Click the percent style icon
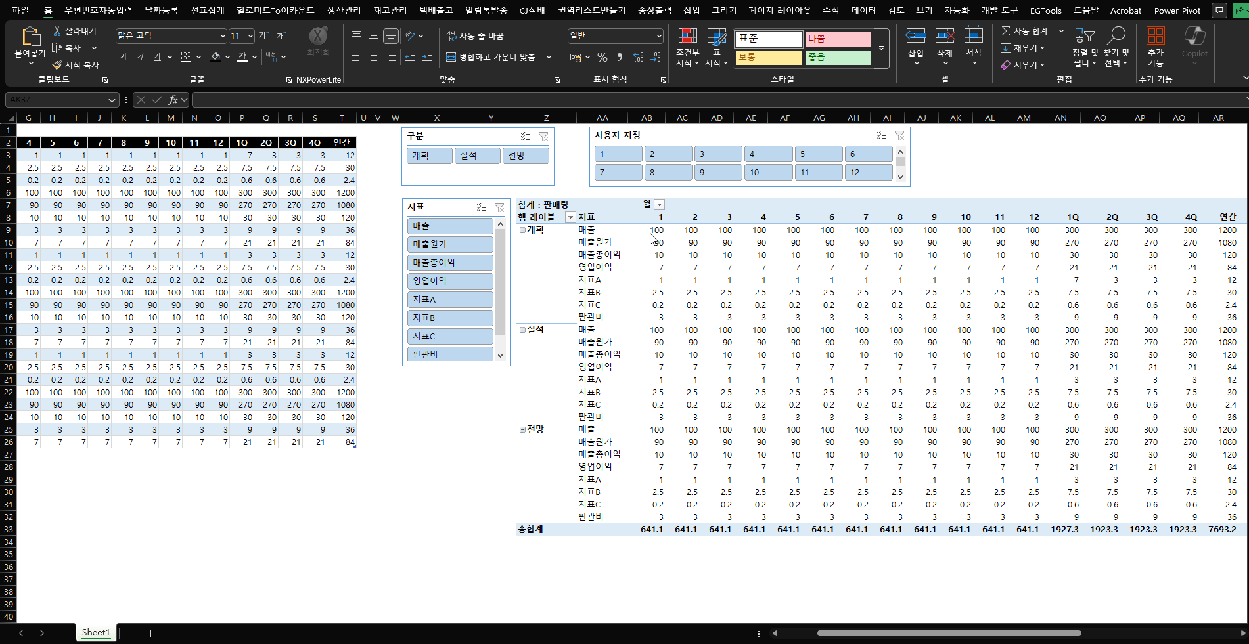This screenshot has height=644, width=1249. 602,58
